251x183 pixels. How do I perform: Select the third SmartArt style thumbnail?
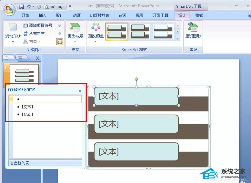163,32
